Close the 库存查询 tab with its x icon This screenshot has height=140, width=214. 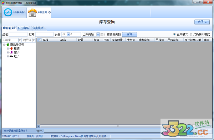[50, 12]
